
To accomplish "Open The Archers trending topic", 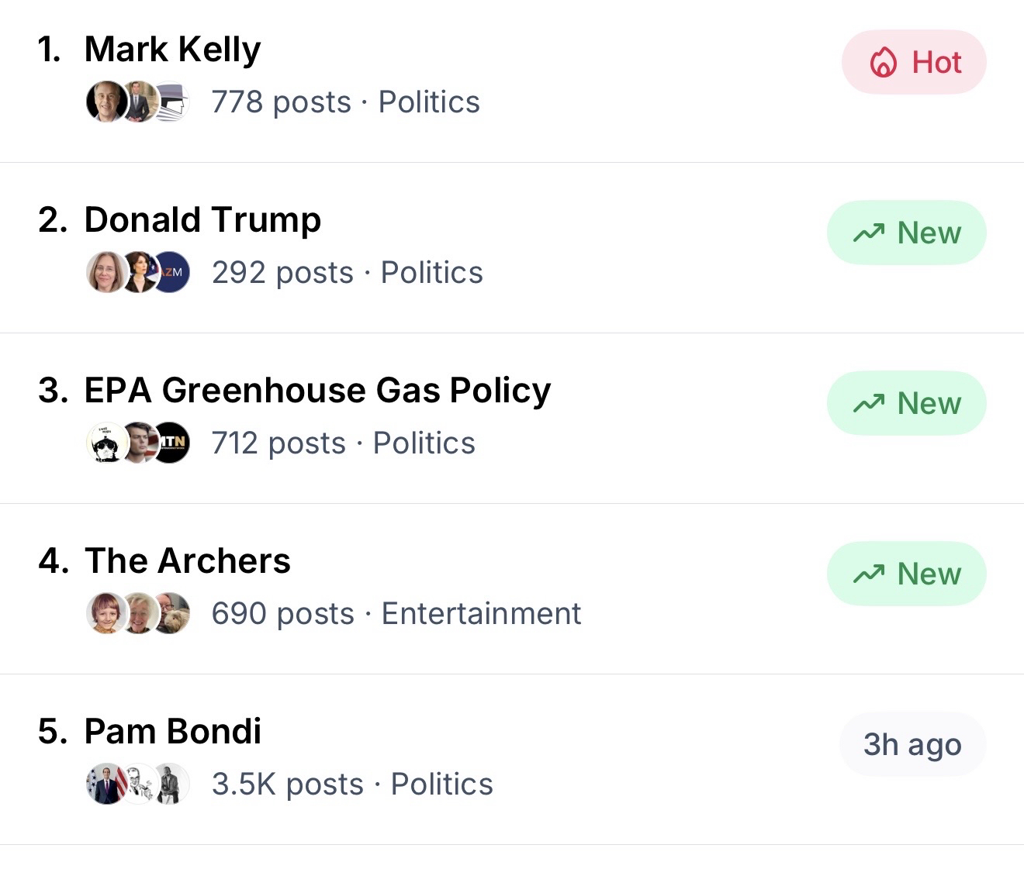I will pyautogui.click(x=187, y=561).
